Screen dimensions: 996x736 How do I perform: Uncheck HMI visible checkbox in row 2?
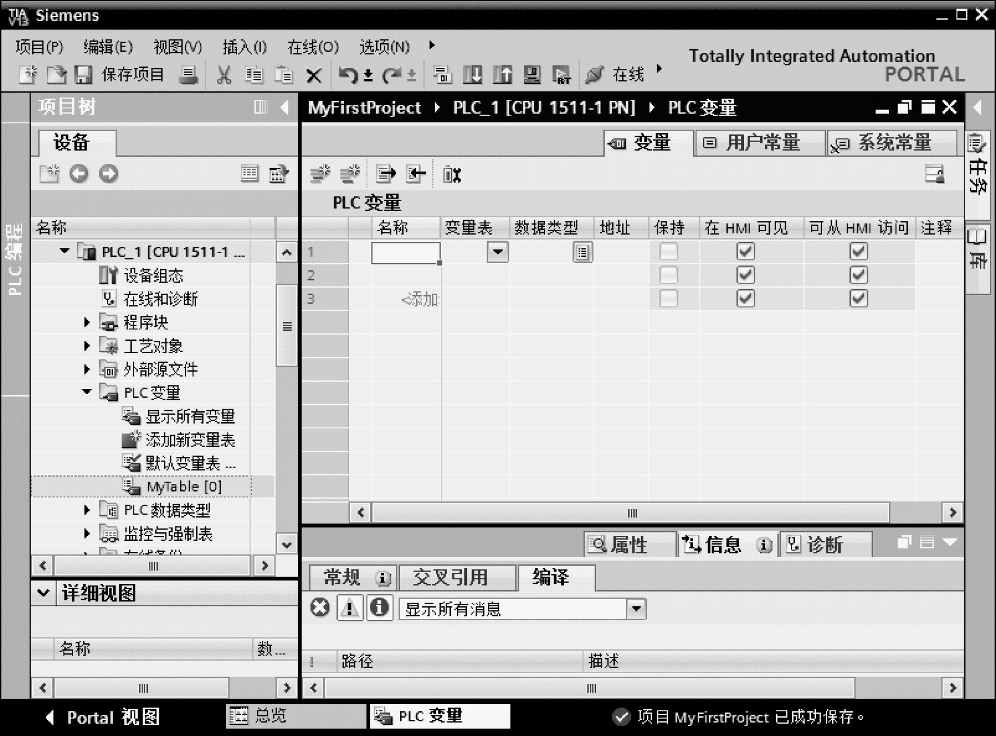point(745,275)
